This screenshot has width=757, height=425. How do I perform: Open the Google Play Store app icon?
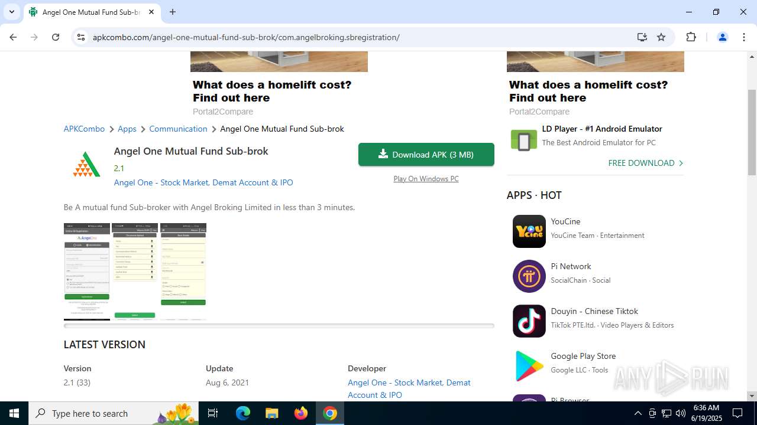click(x=529, y=366)
